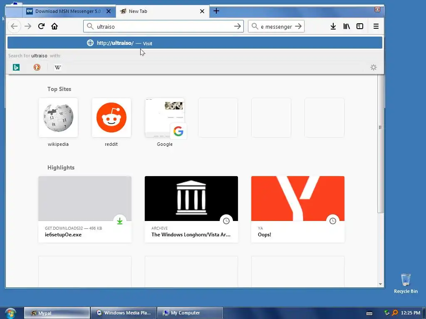Close the Download MSN Messenger tab
The image size is (426, 319).
point(109,11)
